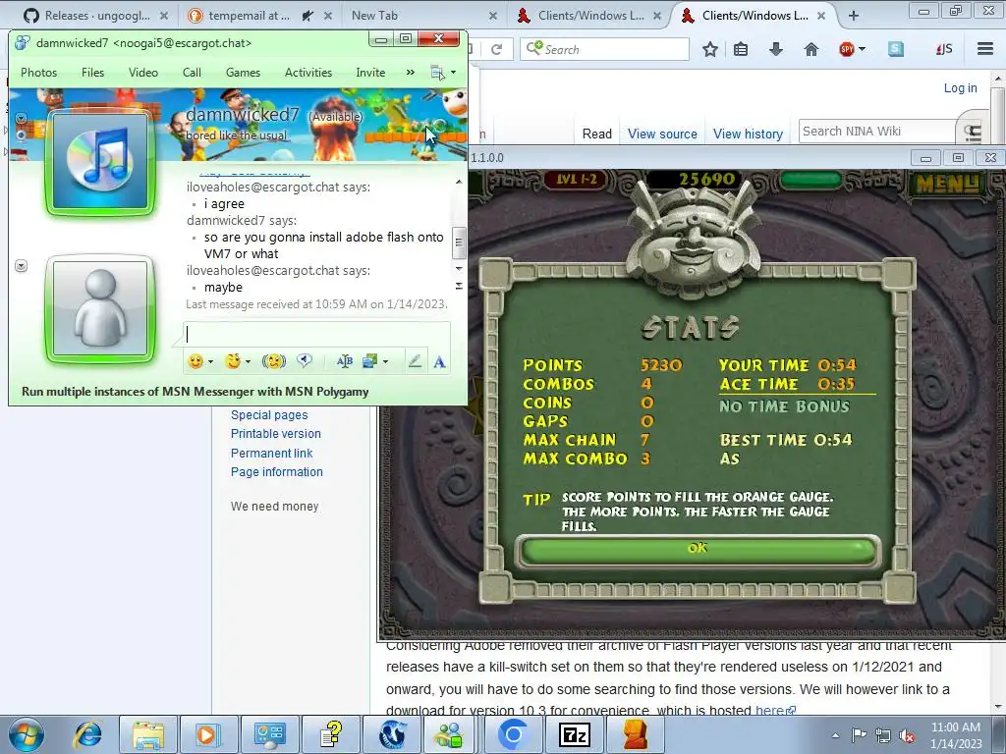Click the chat message input box
1006x754 pixels.
pos(317,334)
